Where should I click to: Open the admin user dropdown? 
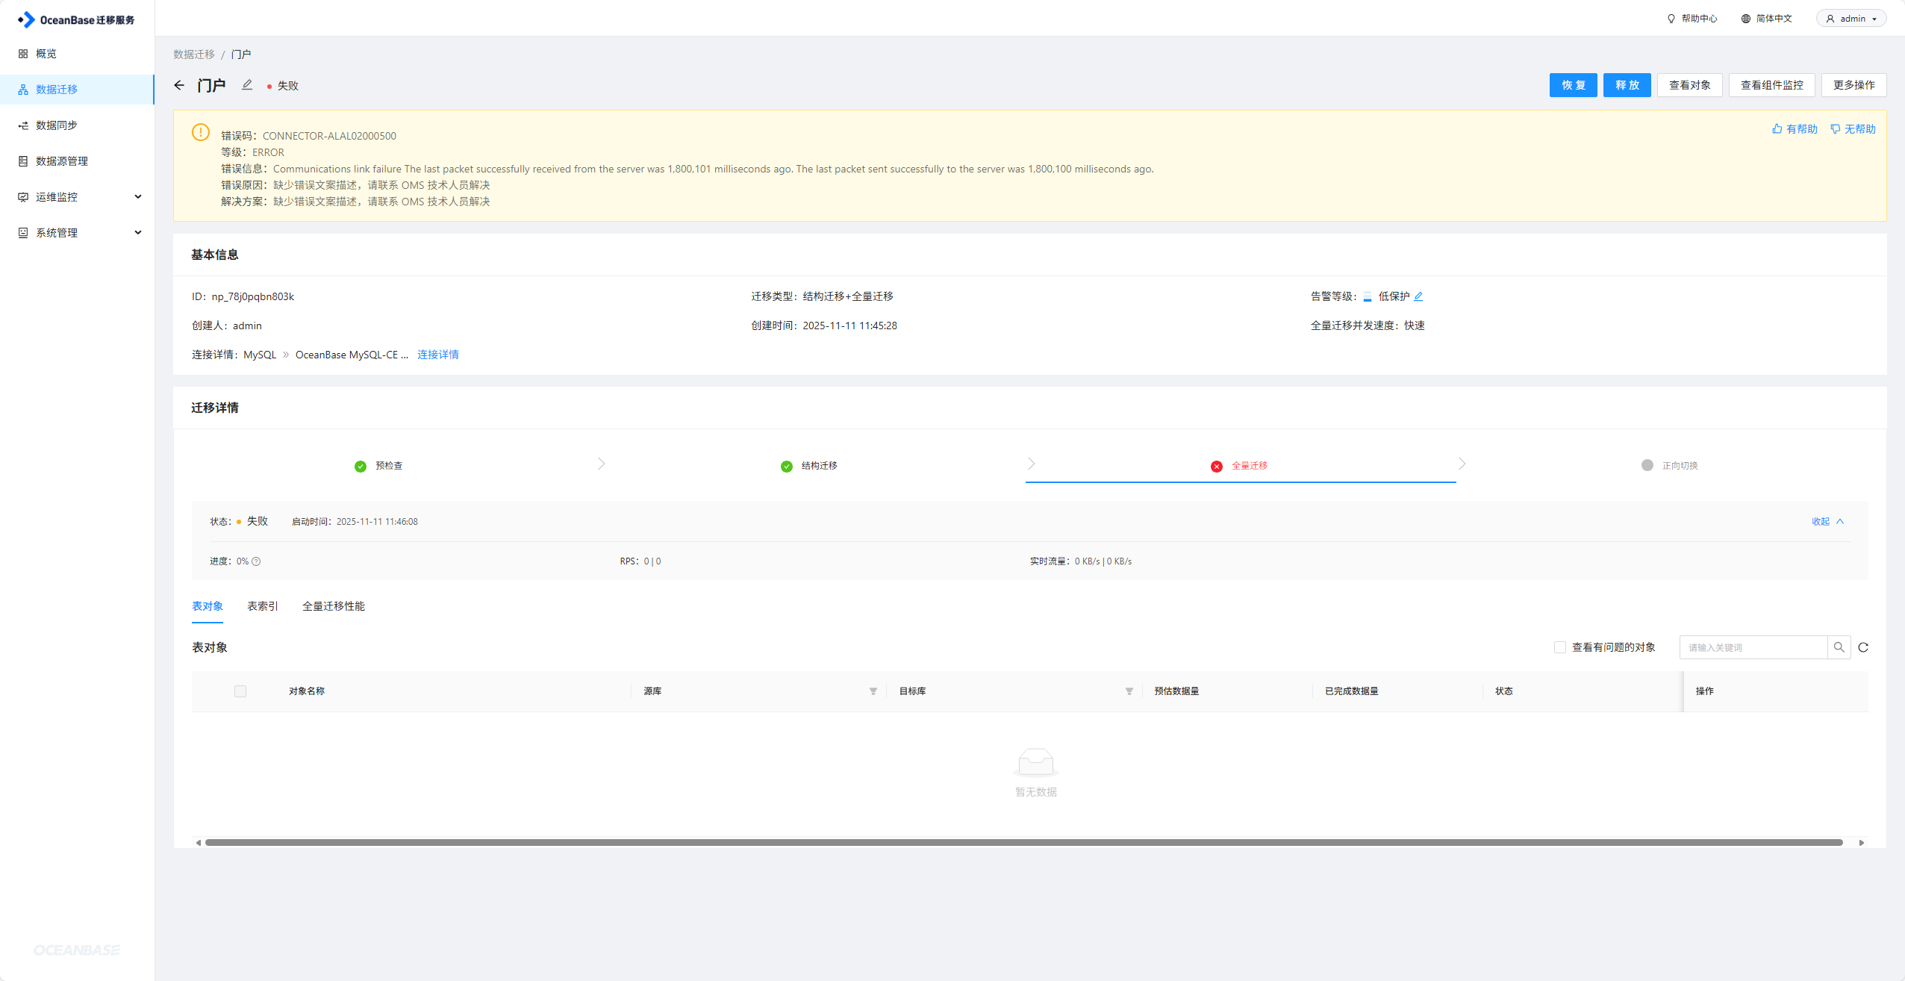point(1851,19)
